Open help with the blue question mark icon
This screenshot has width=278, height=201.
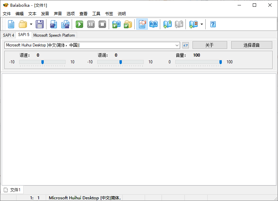tap(213, 24)
